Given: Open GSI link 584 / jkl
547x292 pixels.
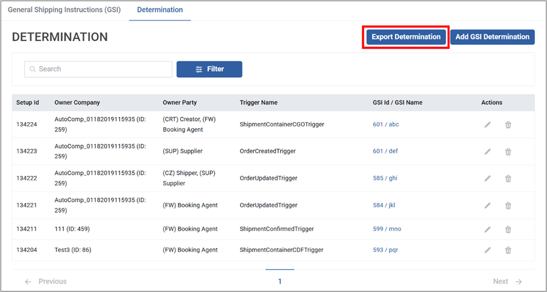Looking at the screenshot, I should [x=384, y=205].
